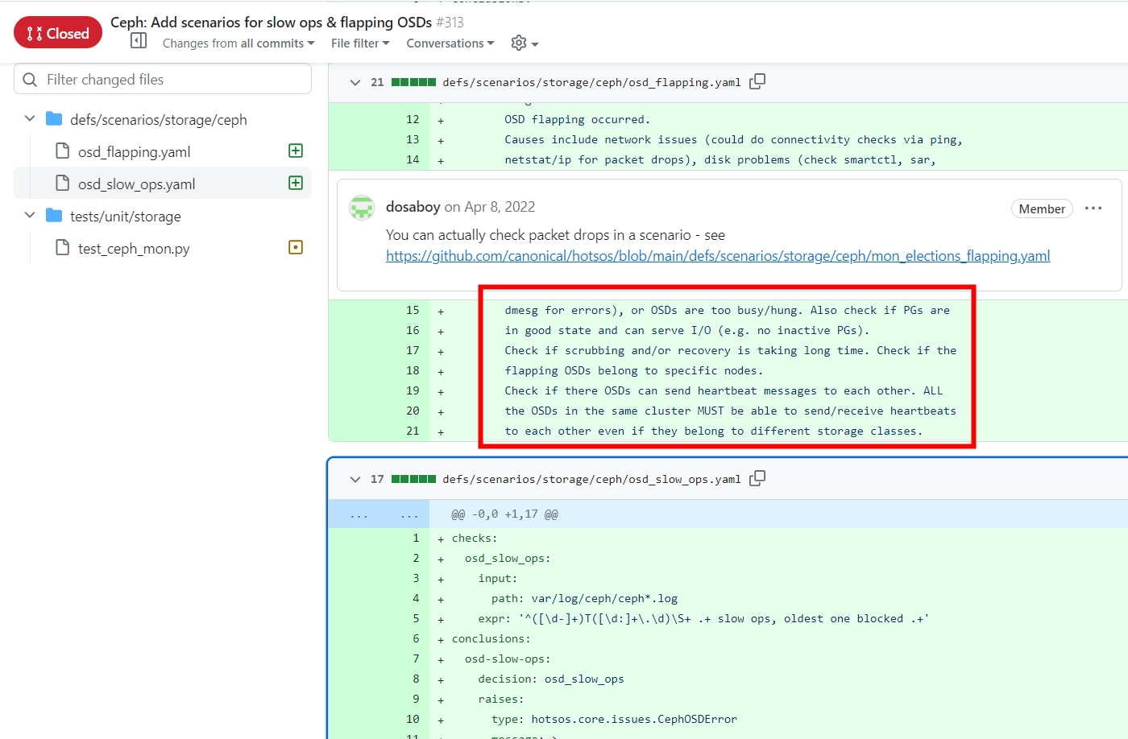Click the diffstat count 21 for osd_flapping.yaml

(377, 82)
